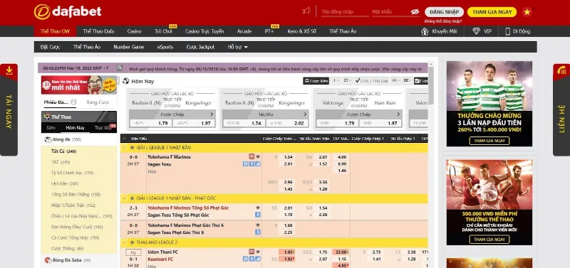Viewport: 570px width, 268px height.
Task: Collapse Giải J League 1 Nhật Bản section
Action: pos(124,148)
